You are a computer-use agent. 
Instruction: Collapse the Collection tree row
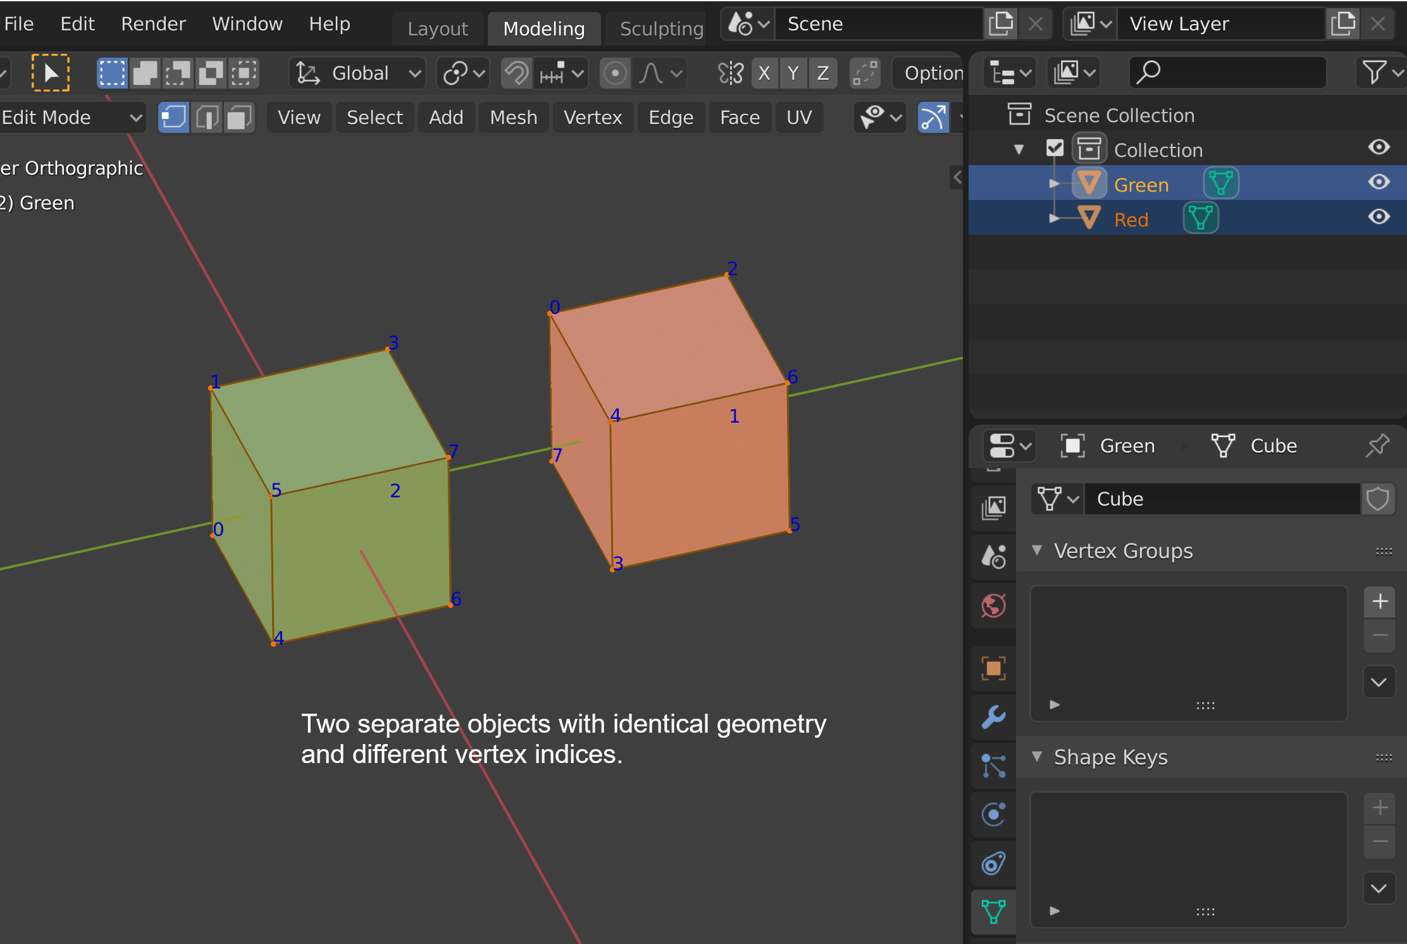pos(1019,150)
